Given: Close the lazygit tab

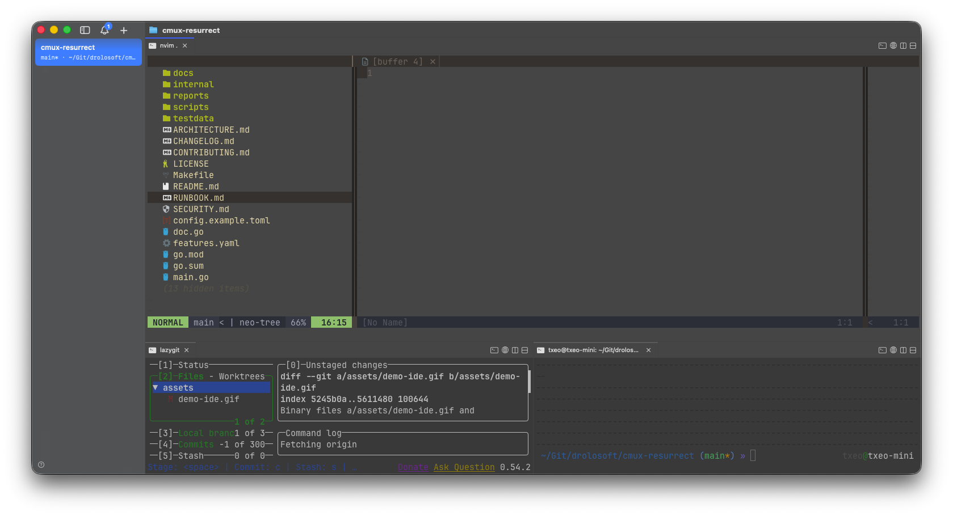Looking at the screenshot, I should click(187, 350).
